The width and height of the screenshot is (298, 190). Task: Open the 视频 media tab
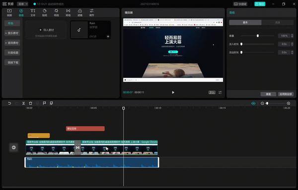coord(9,12)
